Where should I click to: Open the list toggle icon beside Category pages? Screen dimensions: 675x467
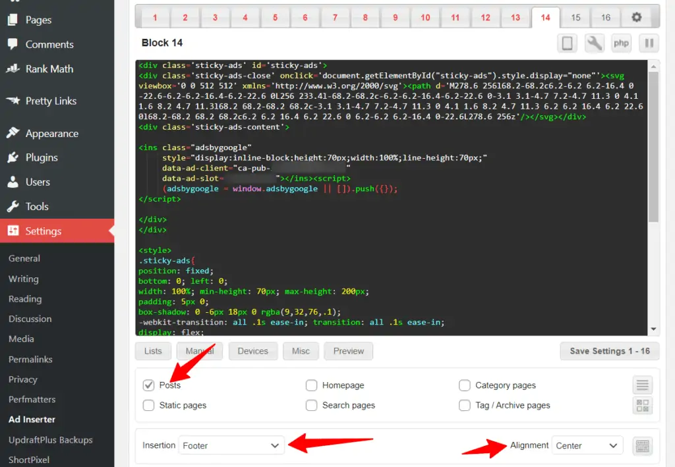642,385
